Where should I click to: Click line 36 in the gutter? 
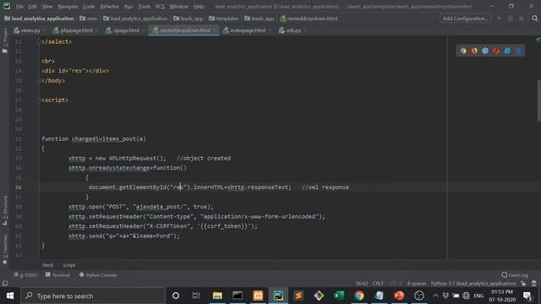(18, 187)
